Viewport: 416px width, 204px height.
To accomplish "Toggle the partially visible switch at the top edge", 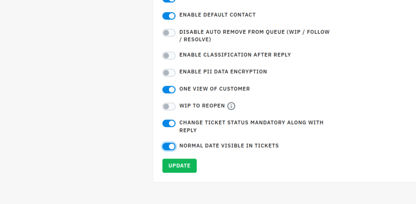I will tap(169, 1).
